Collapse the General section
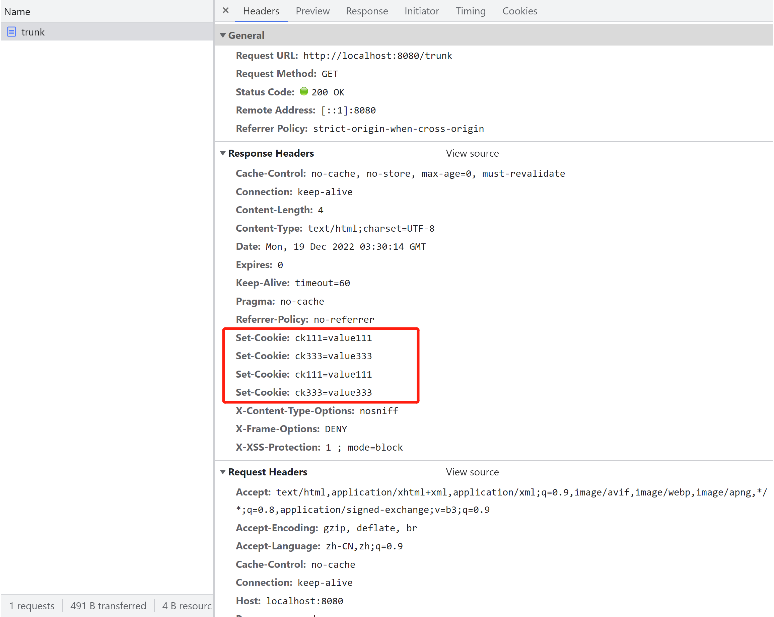Viewport: 774px width, 617px height. tap(223, 35)
